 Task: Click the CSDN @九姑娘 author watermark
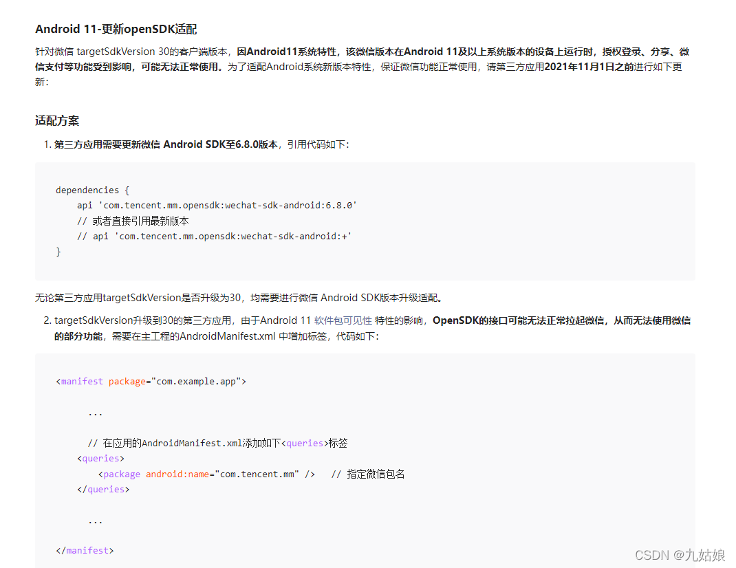680,555
